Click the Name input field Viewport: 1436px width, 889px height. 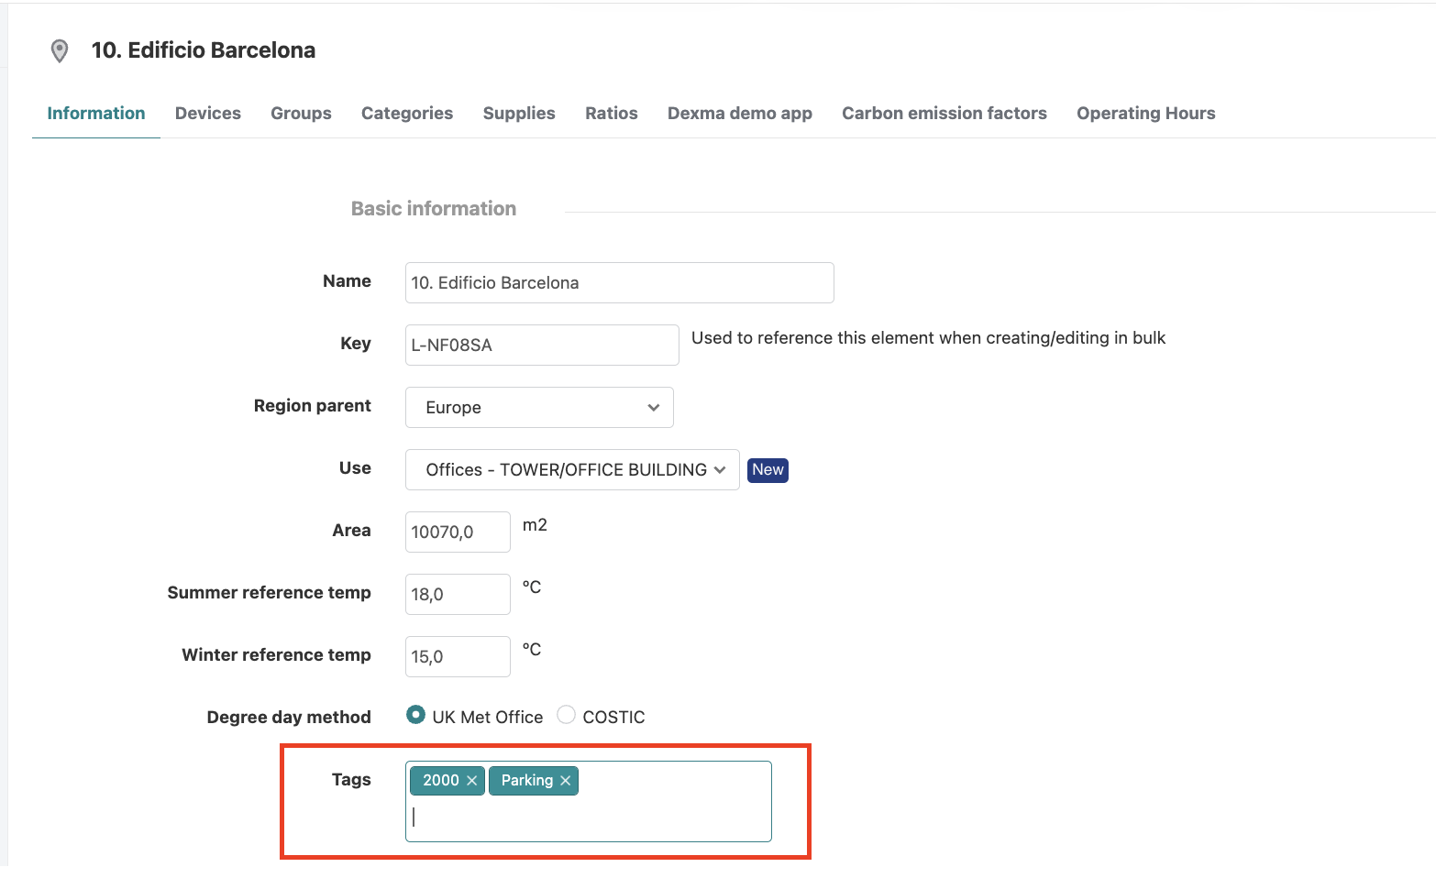(620, 283)
